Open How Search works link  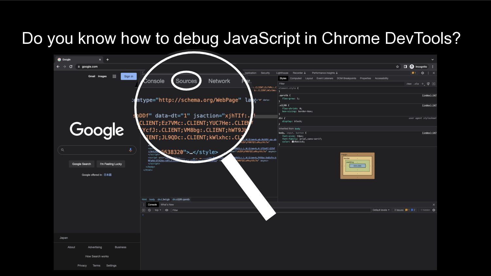[97, 256]
